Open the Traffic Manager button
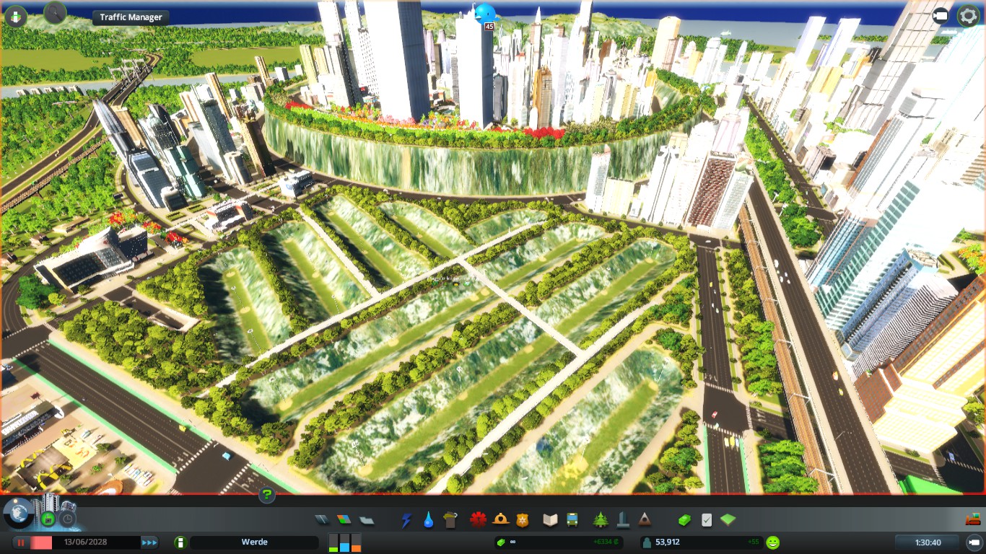This screenshot has width=986, height=554. [x=131, y=17]
